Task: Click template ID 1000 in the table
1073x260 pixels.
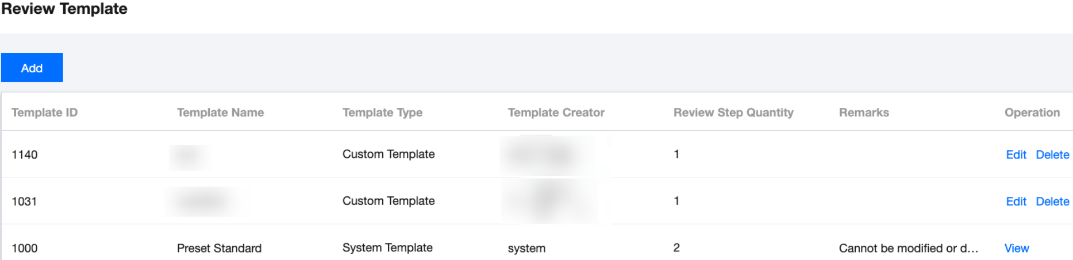Action: [24, 248]
